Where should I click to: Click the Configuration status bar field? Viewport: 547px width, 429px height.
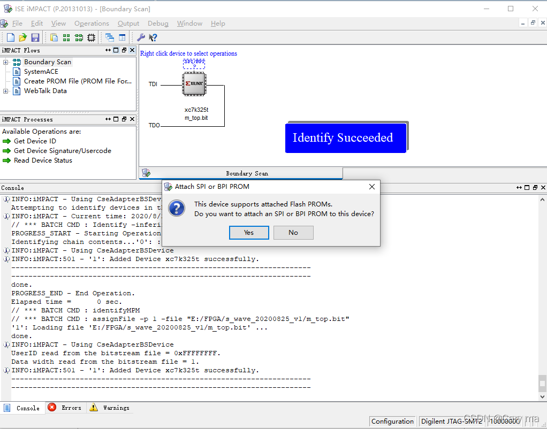pos(392,422)
